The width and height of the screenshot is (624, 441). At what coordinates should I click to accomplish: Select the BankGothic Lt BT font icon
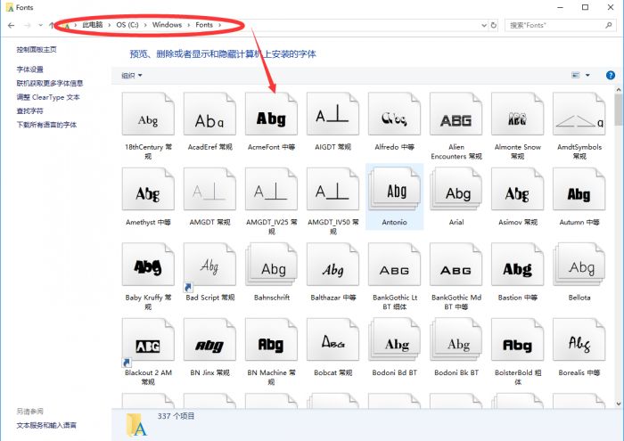(x=394, y=265)
